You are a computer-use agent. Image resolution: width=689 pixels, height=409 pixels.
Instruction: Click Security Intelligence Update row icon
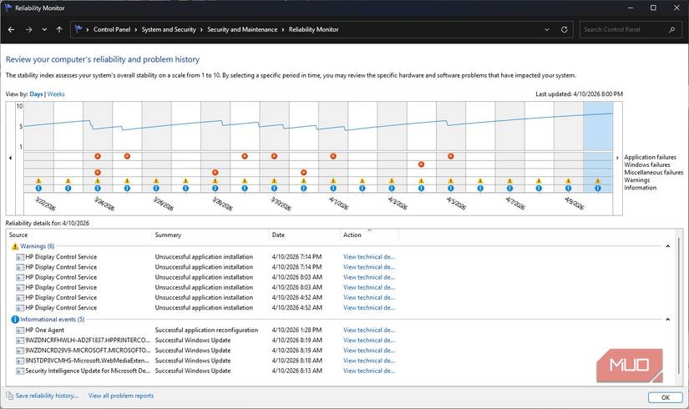pyautogui.click(x=20, y=371)
